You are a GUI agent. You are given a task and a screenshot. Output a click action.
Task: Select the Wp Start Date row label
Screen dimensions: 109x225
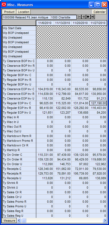(19, 28)
